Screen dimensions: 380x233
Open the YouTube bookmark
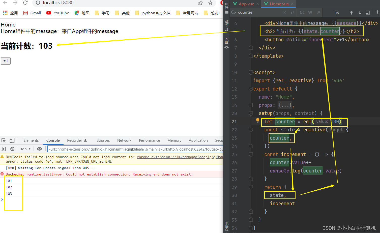pyautogui.click(x=57, y=13)
